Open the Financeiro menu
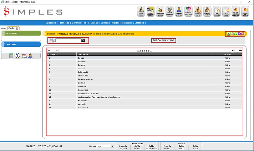The image size is (254, 151). (64, 23)
